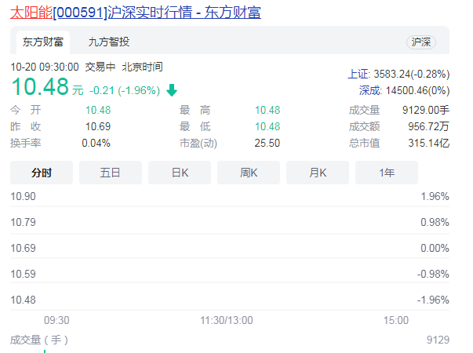Click the 市盈(动) value 25.50
Image resolution: width=473 pixels, height=353 pixels.
click(267, 143)
